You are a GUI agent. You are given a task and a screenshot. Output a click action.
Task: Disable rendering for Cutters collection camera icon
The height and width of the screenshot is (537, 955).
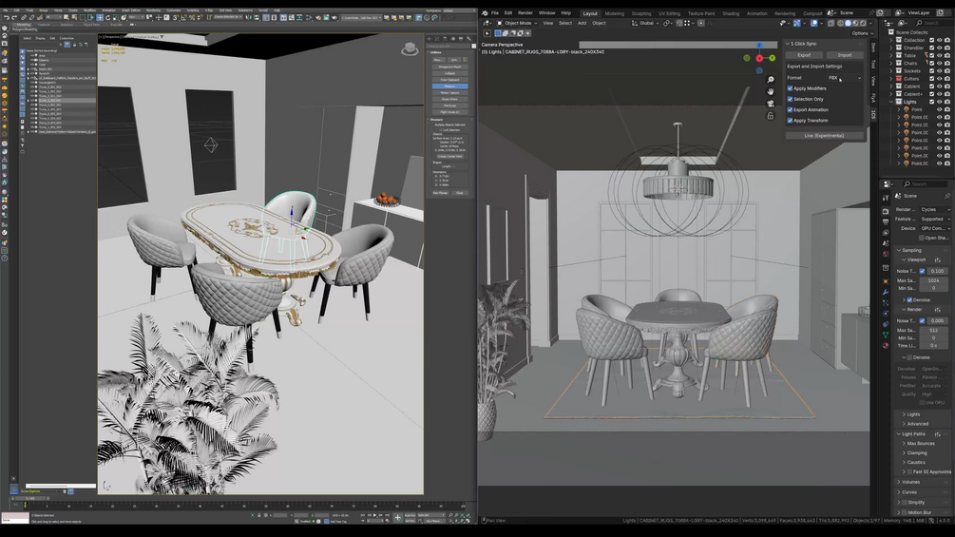(947, 79)
